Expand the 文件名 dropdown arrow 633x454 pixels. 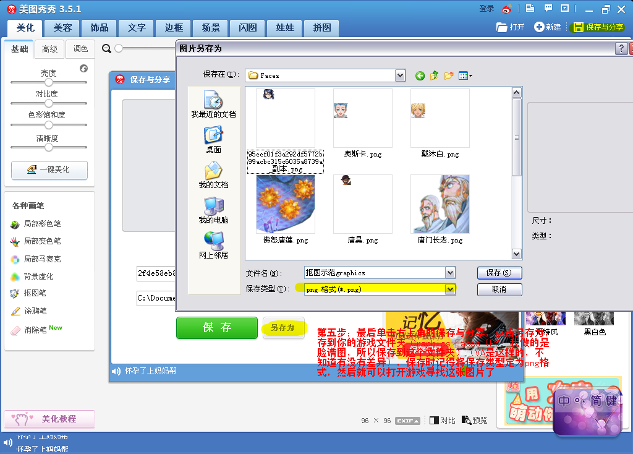[x=451, y=273]
